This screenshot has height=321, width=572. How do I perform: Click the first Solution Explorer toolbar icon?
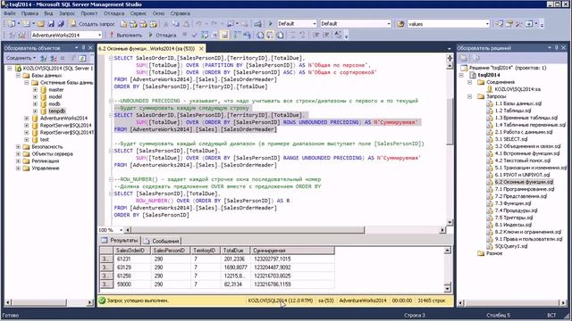[x=464, y=58]
